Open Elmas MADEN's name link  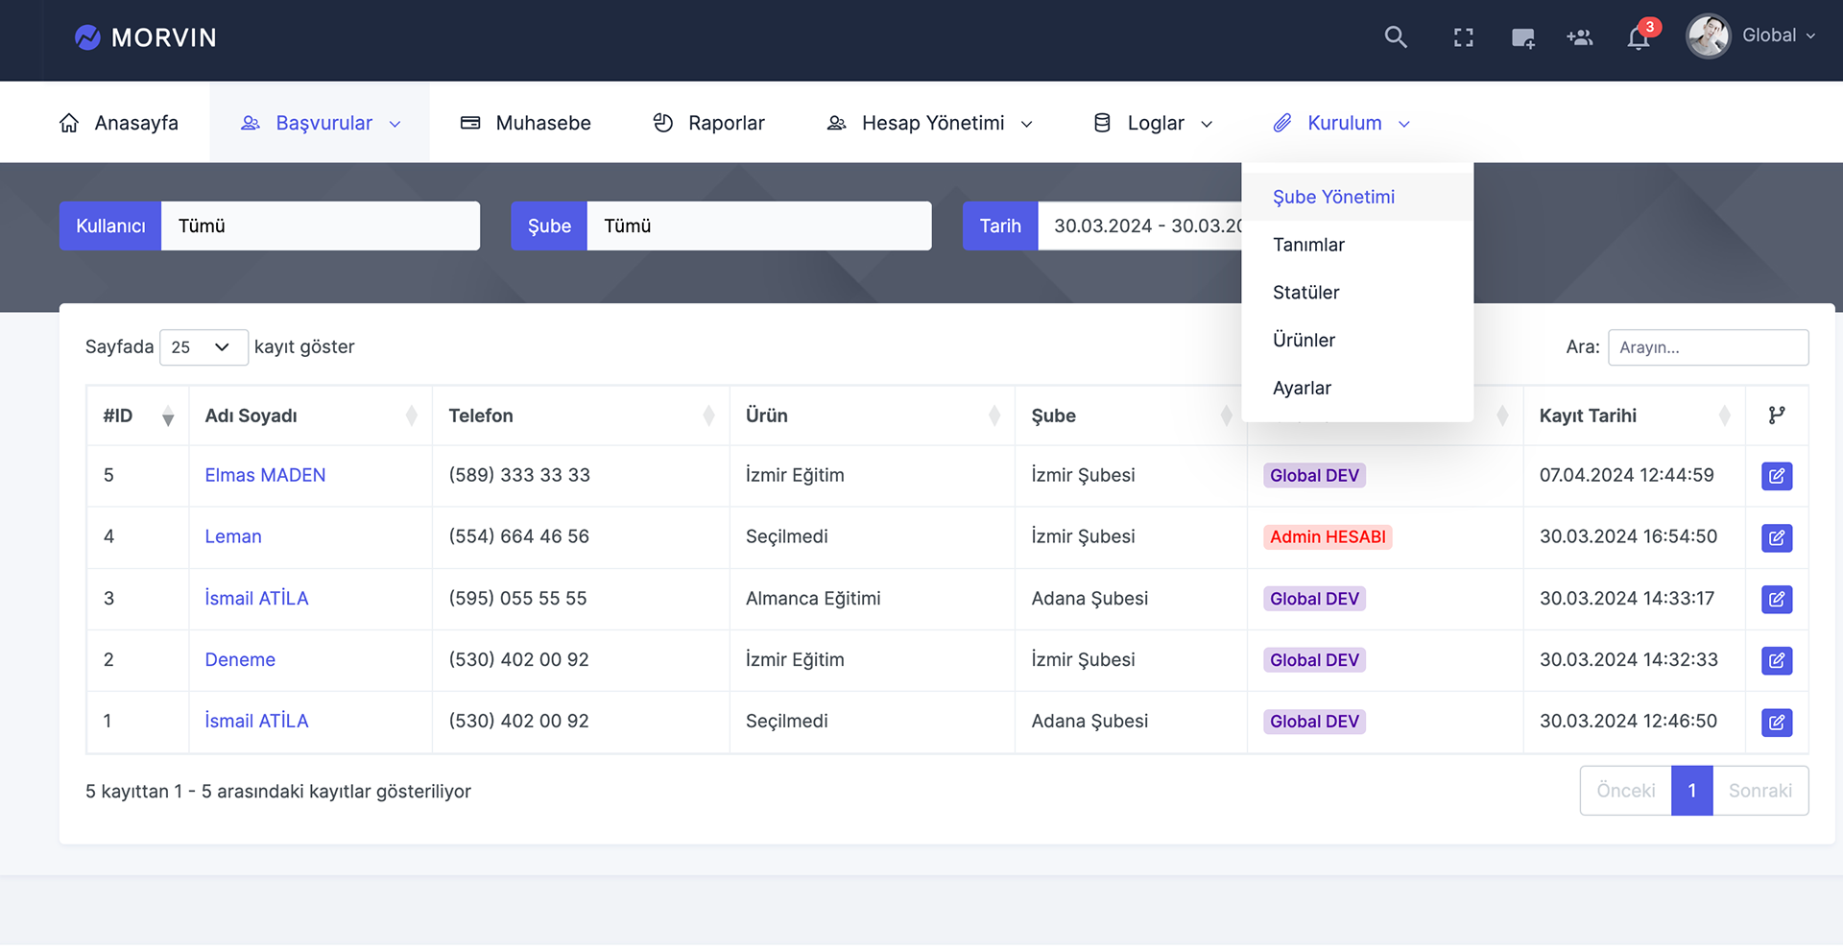(x=265, y=475)
